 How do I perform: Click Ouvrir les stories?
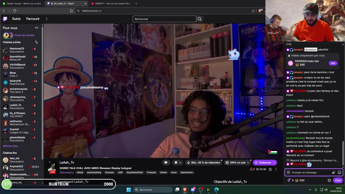[24, 35]
